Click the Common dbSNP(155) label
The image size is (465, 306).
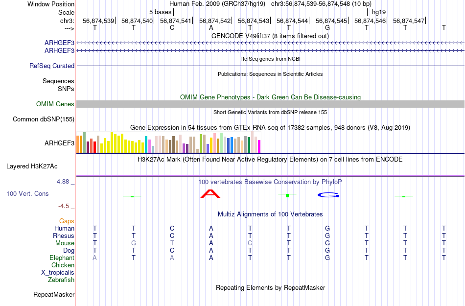point(43,119)
